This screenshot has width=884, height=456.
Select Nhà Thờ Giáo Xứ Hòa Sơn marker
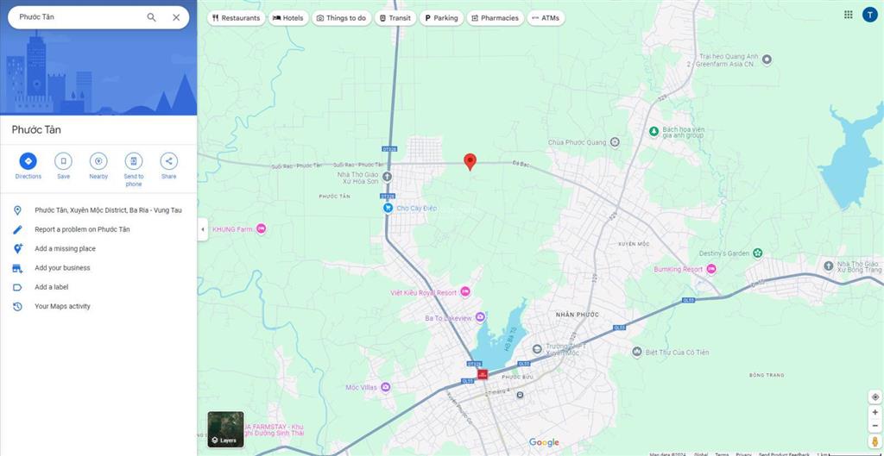tap(387, 177)
